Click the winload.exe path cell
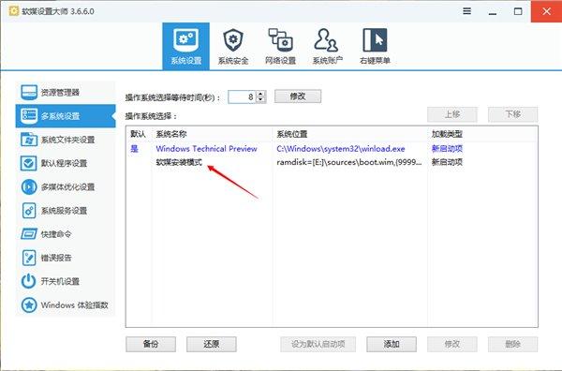The height and width of the screenshot is (371, 562). click(341, 149)
